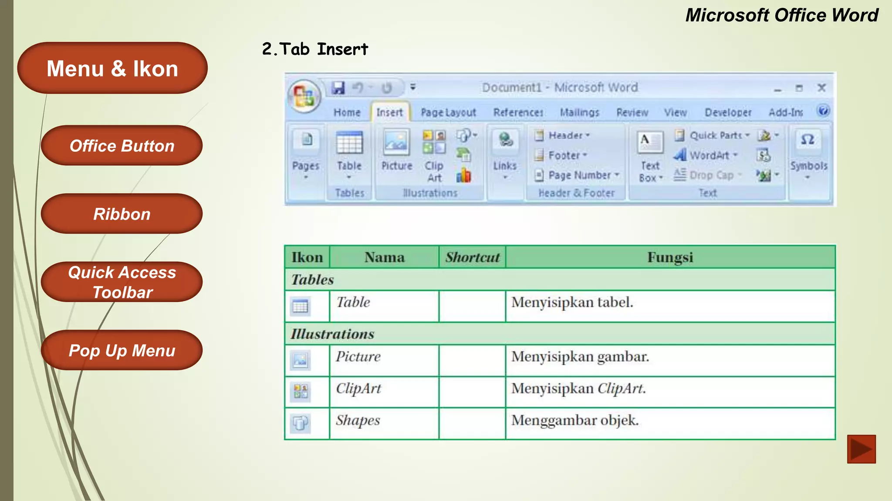Click the Menu & Ikon button
892x501 pixels.
(112, 68)
